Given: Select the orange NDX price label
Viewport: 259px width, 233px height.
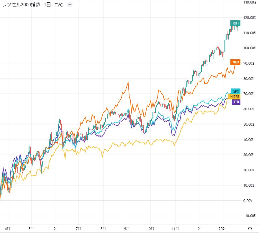Looking at the screenshot, I should [236, 62].
